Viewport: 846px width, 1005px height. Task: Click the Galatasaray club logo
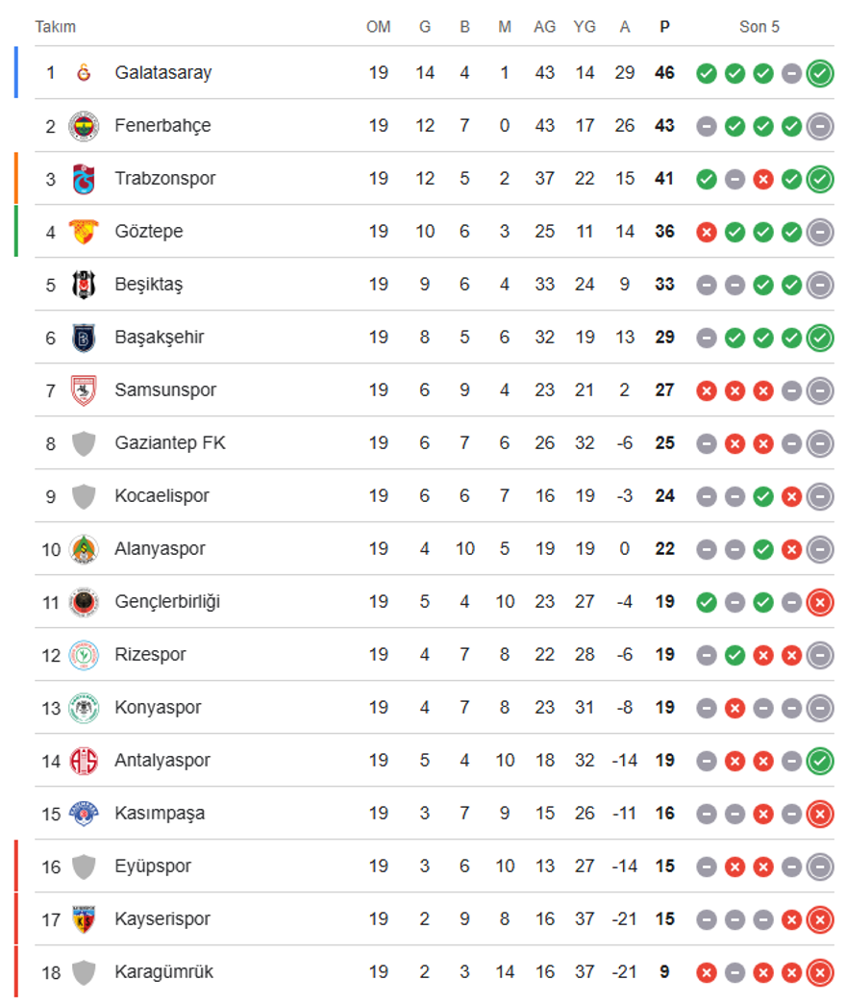[84, 73]
